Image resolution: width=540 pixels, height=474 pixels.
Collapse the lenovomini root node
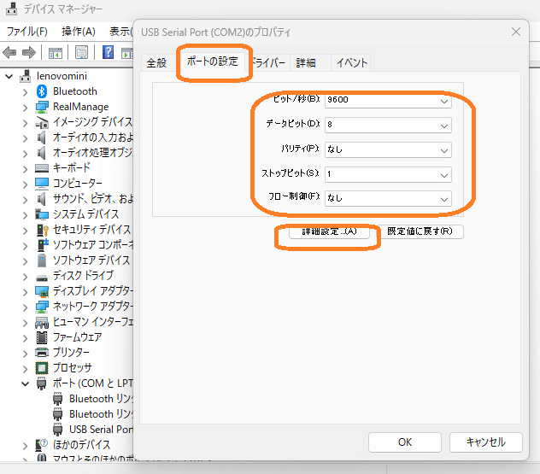point(9,76)
